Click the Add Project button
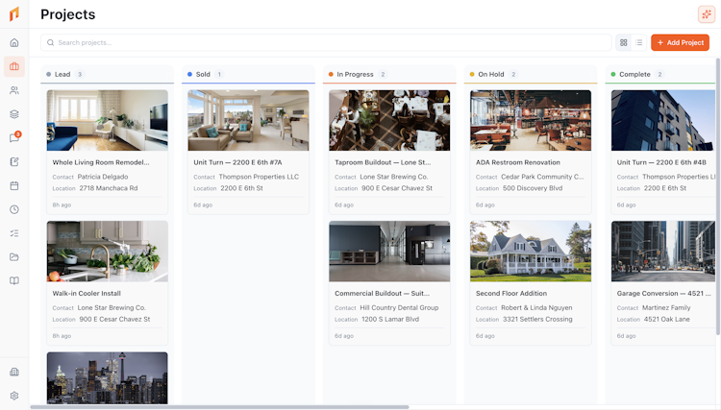 point(680,42)
